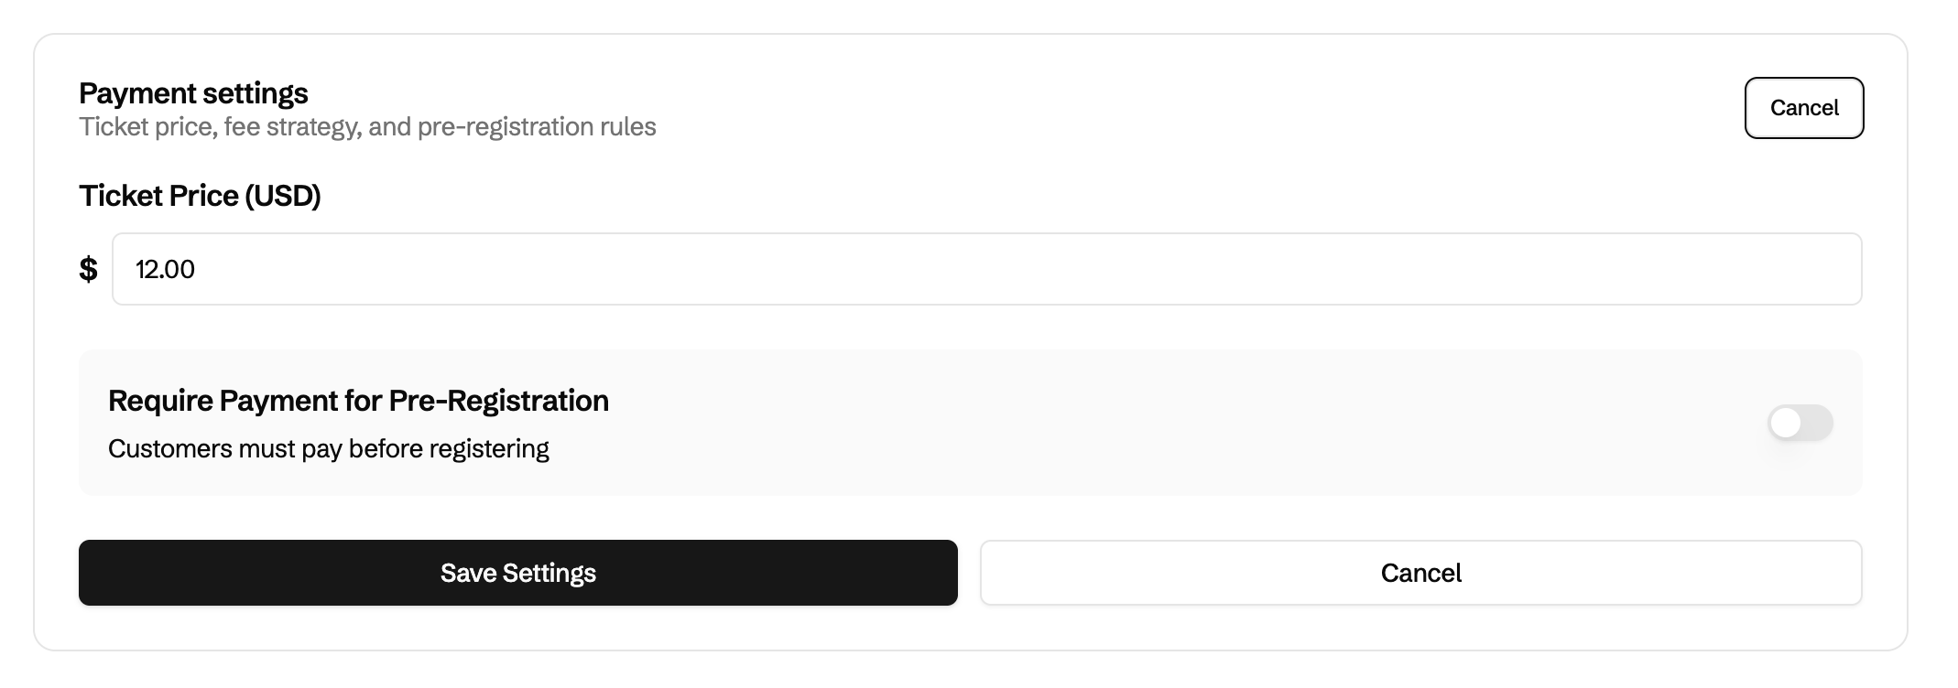Click the dollar sign icon beside price field
The height and width of the screenshot is (688, 1958).
(x=88, y=269)
